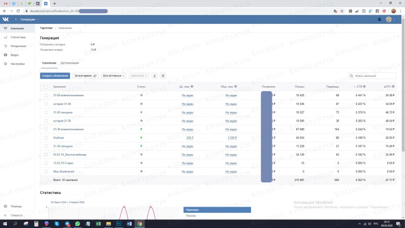Check the Клубная campaign checkbox

(x=46, y=138)
